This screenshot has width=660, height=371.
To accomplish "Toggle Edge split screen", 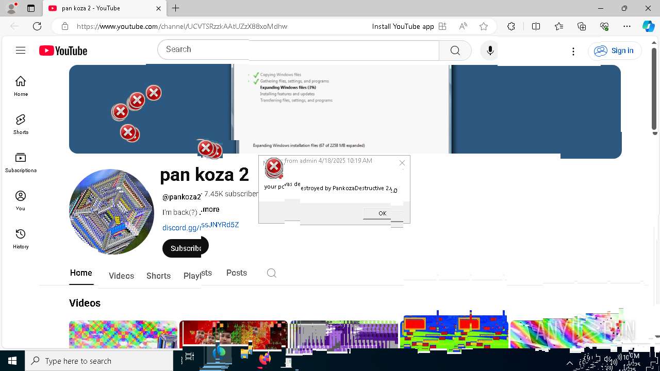I will pos(536,26).
